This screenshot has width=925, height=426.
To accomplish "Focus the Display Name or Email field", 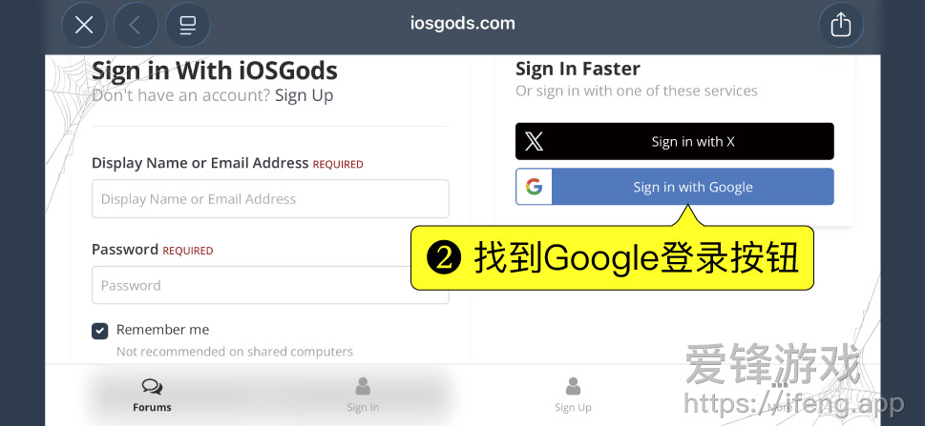I will (x=270, y=199).
